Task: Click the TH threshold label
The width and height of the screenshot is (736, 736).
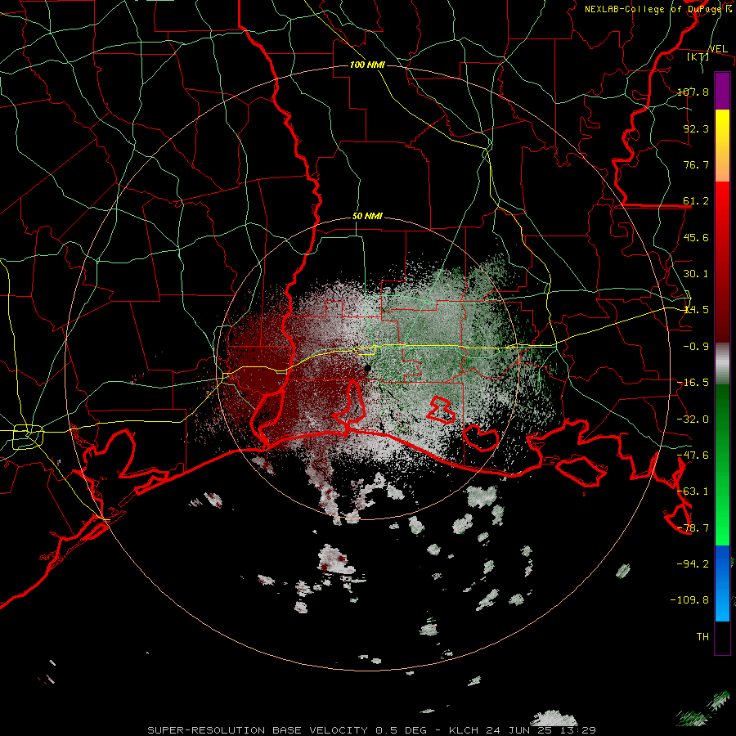Action: click(702, 637)
